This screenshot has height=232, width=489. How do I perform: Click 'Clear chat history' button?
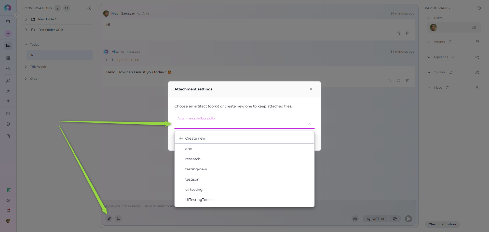point(442,224)
